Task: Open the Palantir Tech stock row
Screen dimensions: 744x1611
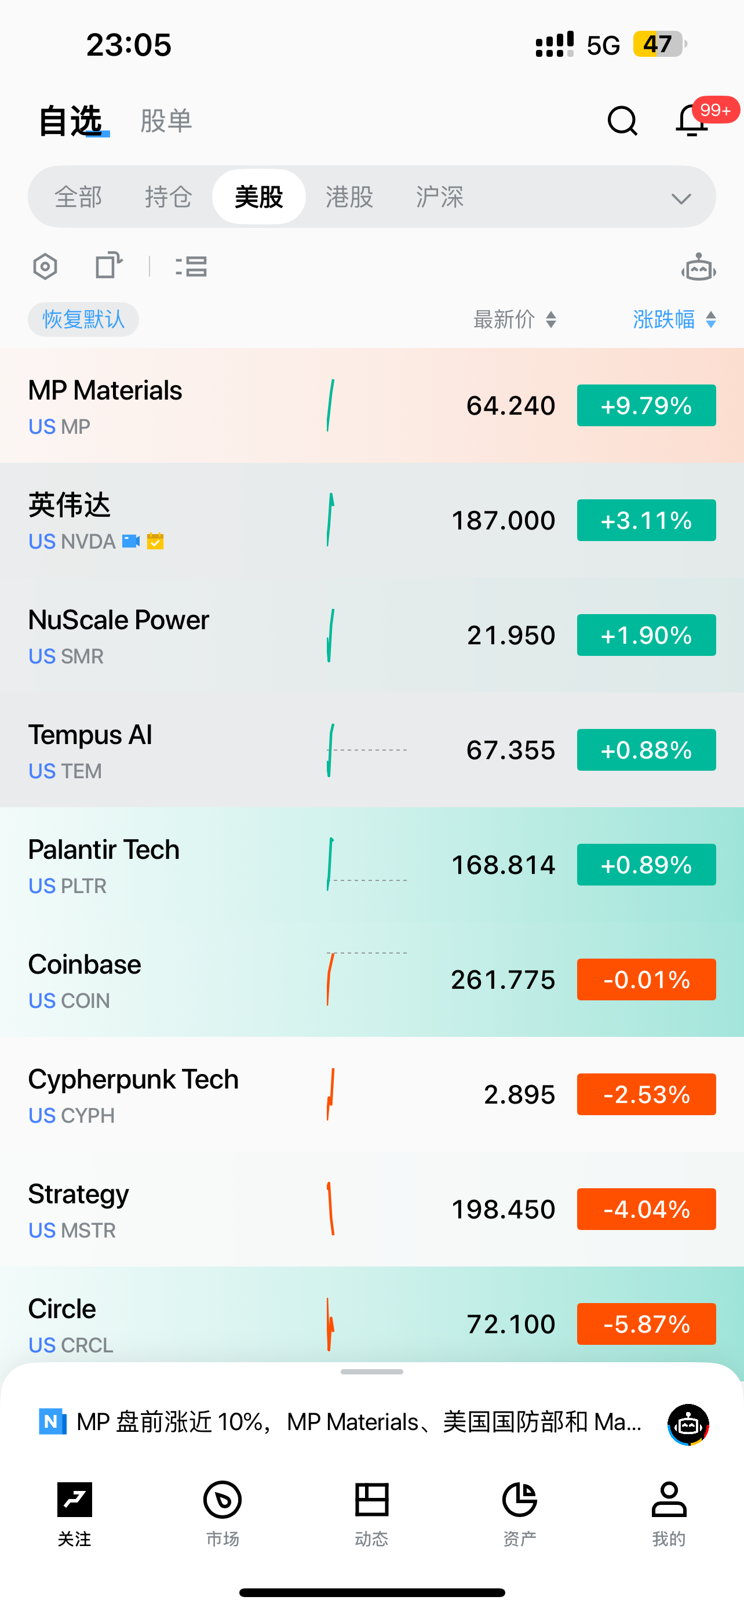Action: point(187,866)
